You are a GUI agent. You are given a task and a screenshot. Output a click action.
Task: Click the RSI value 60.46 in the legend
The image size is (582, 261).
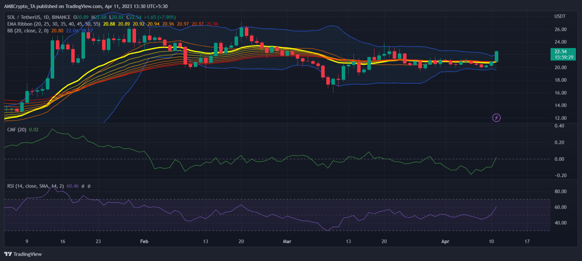coord(72,186)
